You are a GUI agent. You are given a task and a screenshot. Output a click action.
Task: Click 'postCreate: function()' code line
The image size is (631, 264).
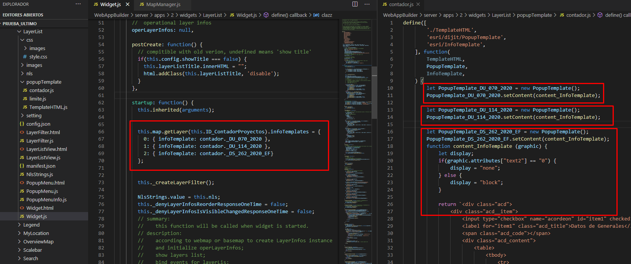[x=167, y=45]
